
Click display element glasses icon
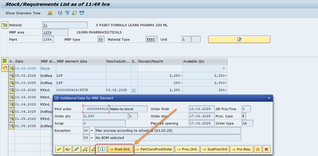tap(68, 149)
